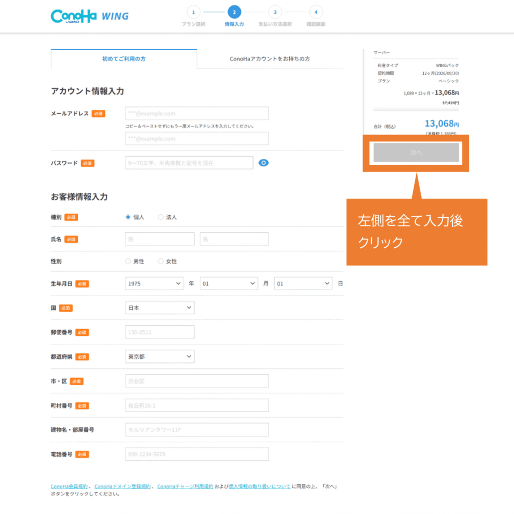Expand the 都道府県 dropdown showing 東京都

159,357
